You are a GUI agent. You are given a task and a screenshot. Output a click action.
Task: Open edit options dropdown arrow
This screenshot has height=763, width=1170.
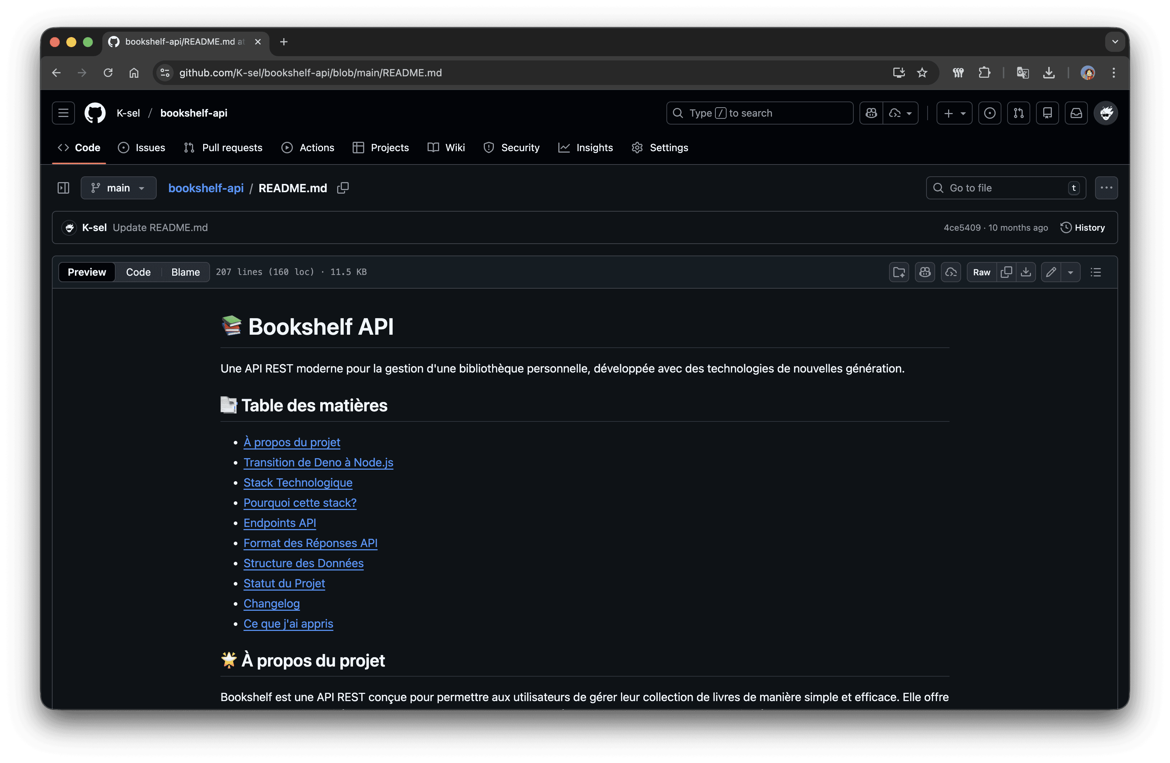pyautogui.click(x=1070, y=272)
